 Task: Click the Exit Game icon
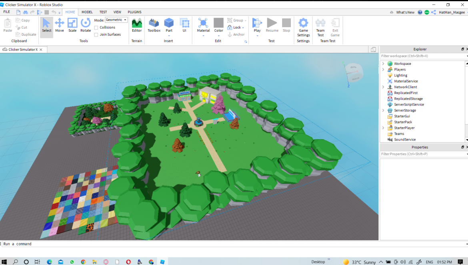[335, 23]
